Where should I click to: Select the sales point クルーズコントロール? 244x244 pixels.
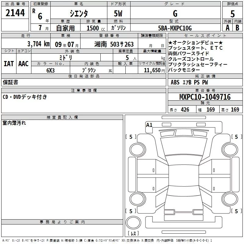pos(191,59)
